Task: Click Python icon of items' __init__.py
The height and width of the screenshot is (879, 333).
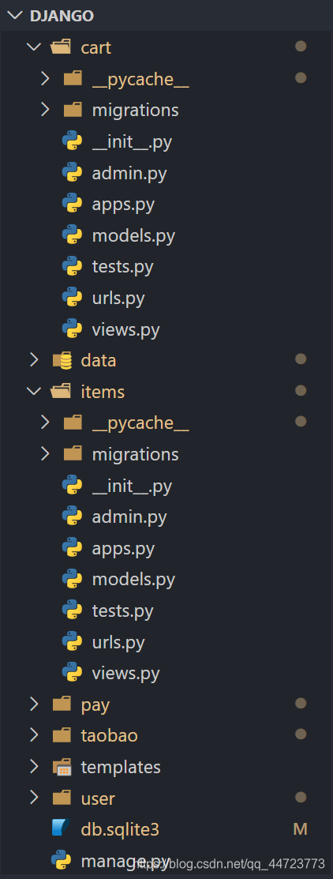Action: point(73,485)
